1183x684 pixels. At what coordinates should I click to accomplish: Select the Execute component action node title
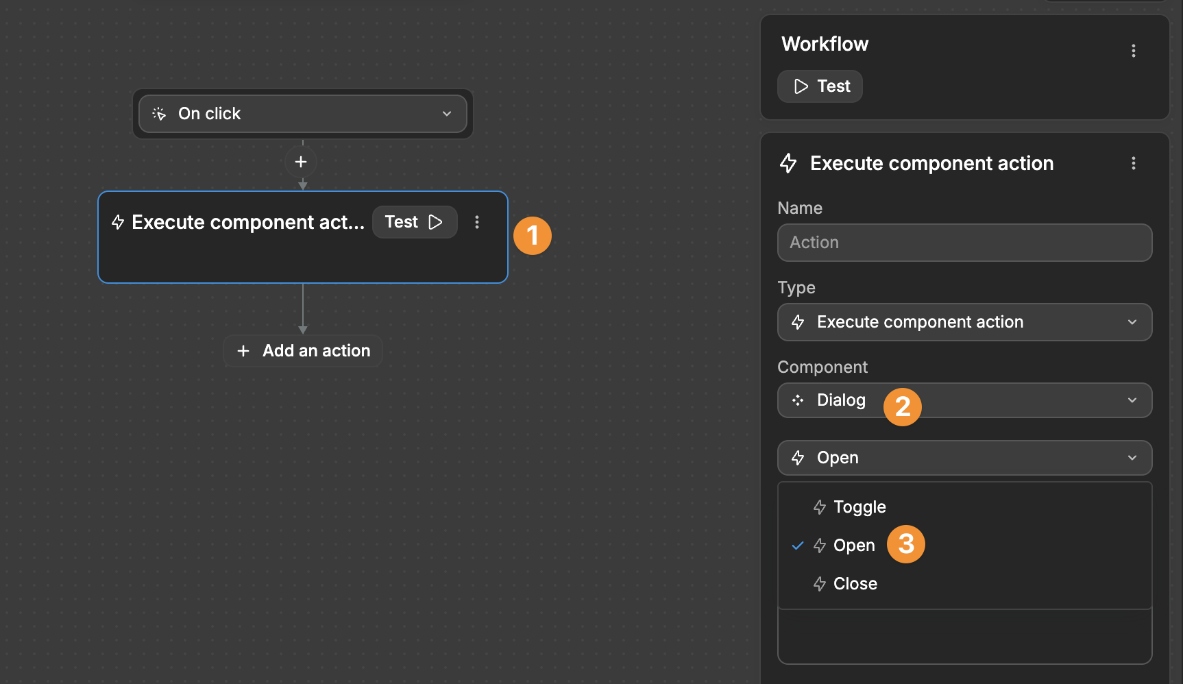pyautogui.click(x=247, y=222)
